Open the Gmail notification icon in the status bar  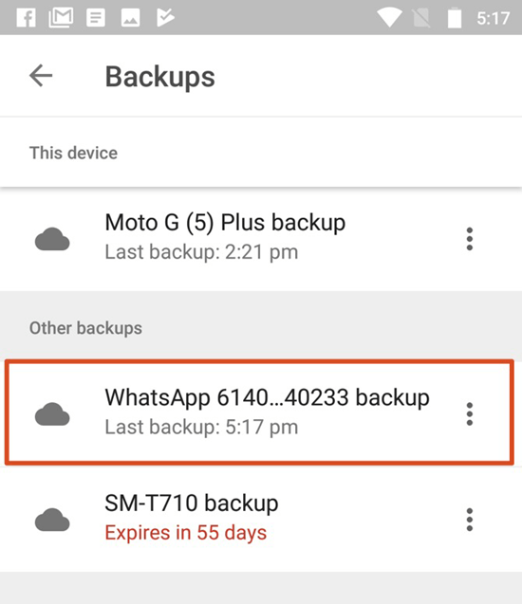[61, 18]
